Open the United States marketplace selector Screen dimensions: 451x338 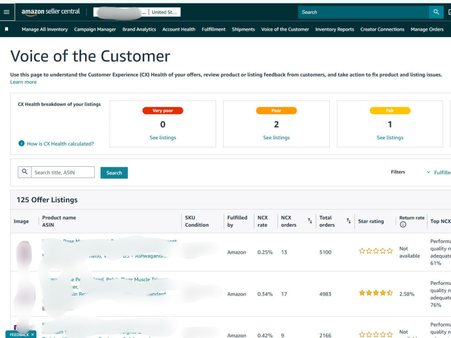click(164, 12)
